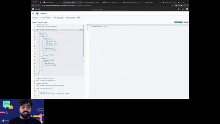Click "priority": 100 line
This screenshot has height=124, width=220.
tap(51, 50)
